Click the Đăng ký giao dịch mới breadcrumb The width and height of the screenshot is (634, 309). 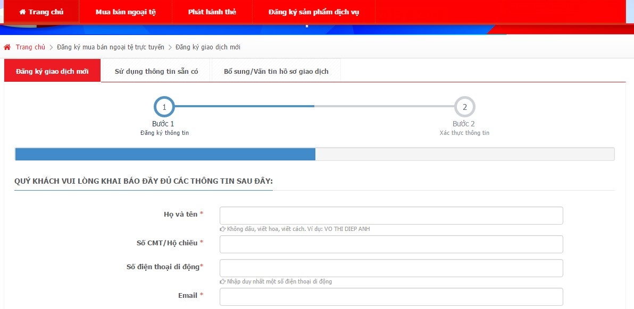click(208, 47)
